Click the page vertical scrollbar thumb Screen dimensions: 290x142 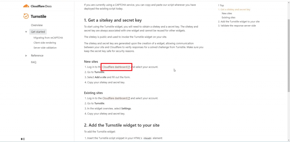[289, 55]
